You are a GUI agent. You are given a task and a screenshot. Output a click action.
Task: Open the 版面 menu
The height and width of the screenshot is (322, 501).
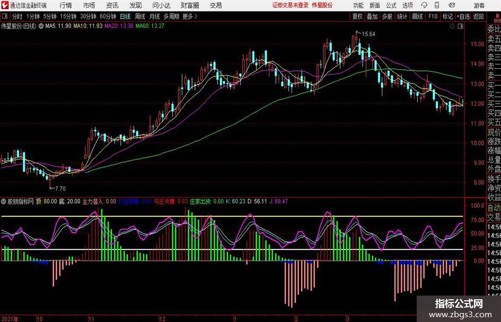point(374,5)
